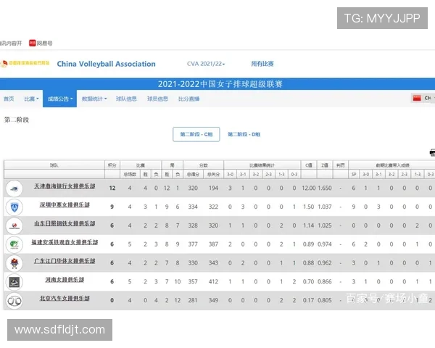This screenshot has width=435, height=348.
Task: Go to 球队信息 in navigation bar
Action: pyautogui.click(x=126, y=99)
